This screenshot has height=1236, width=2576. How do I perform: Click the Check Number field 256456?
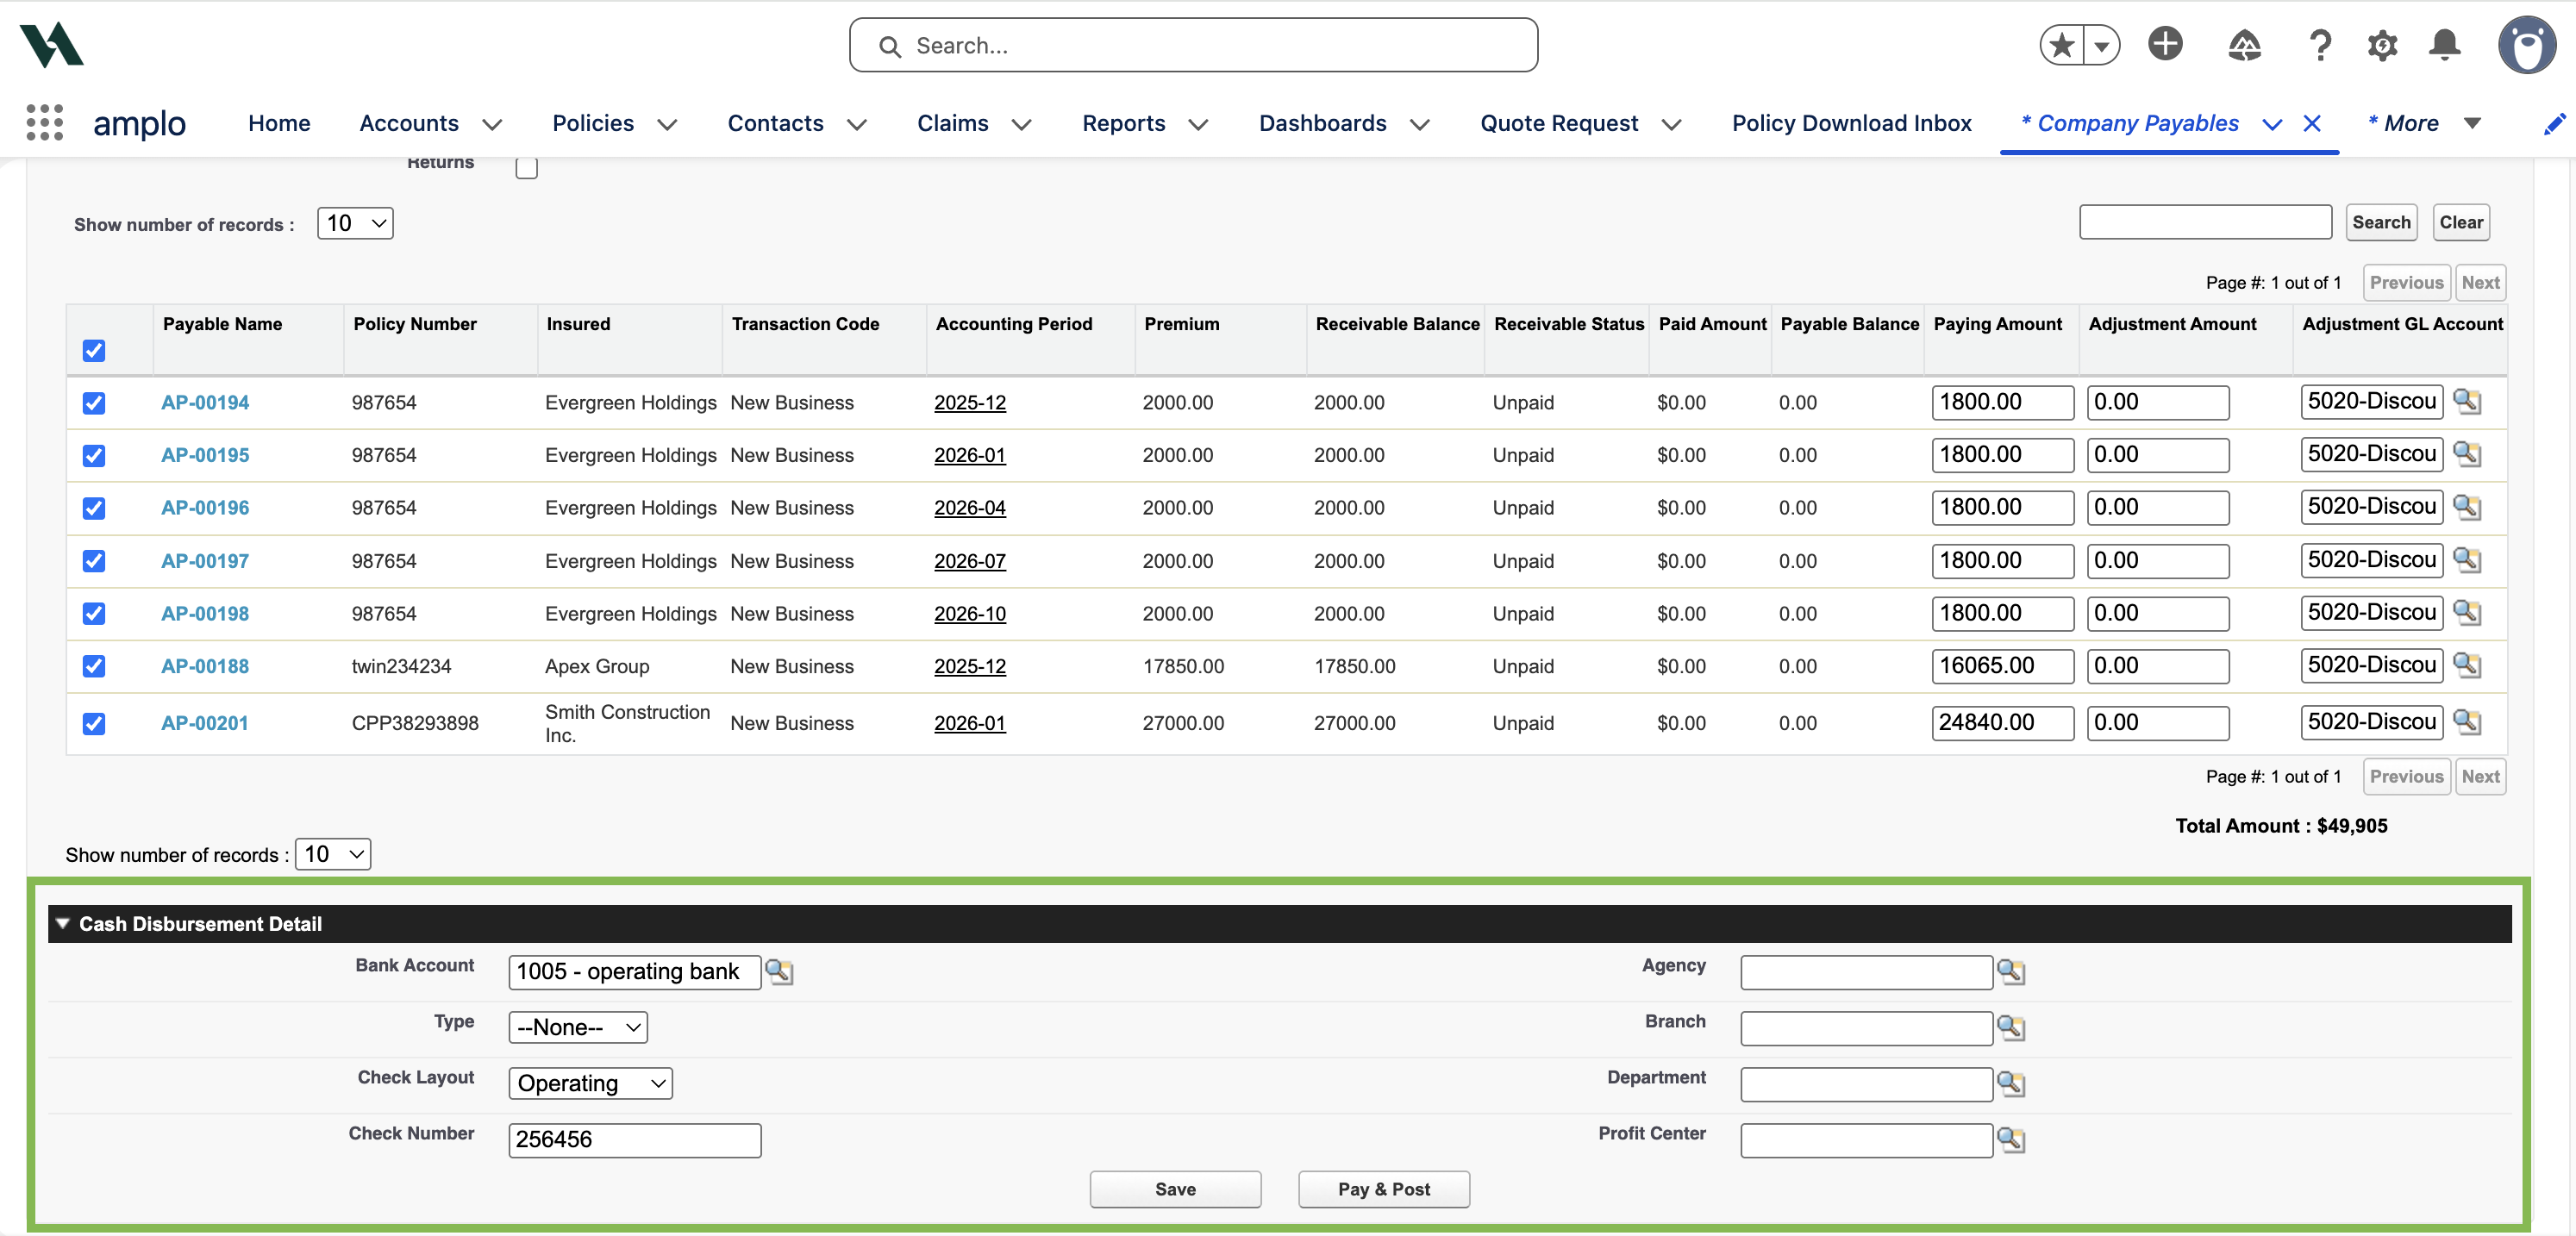coord(635,1140)
